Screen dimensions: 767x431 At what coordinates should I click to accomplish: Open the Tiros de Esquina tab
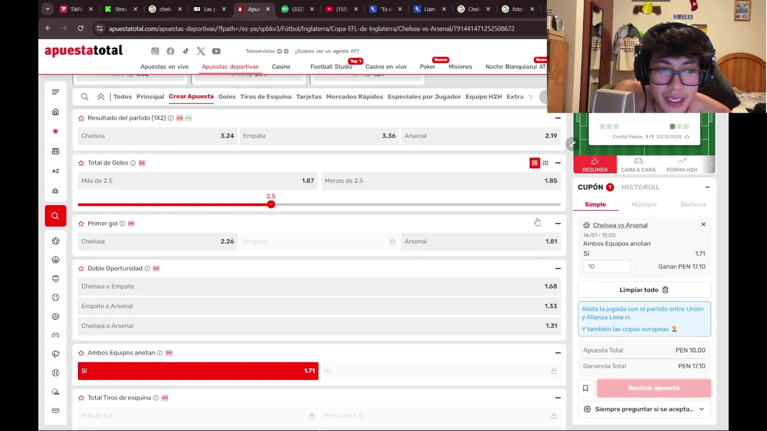pyautogui.click(x=265, y=96)
